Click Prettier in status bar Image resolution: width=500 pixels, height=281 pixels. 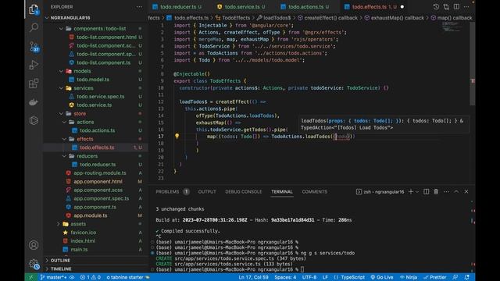434,277
